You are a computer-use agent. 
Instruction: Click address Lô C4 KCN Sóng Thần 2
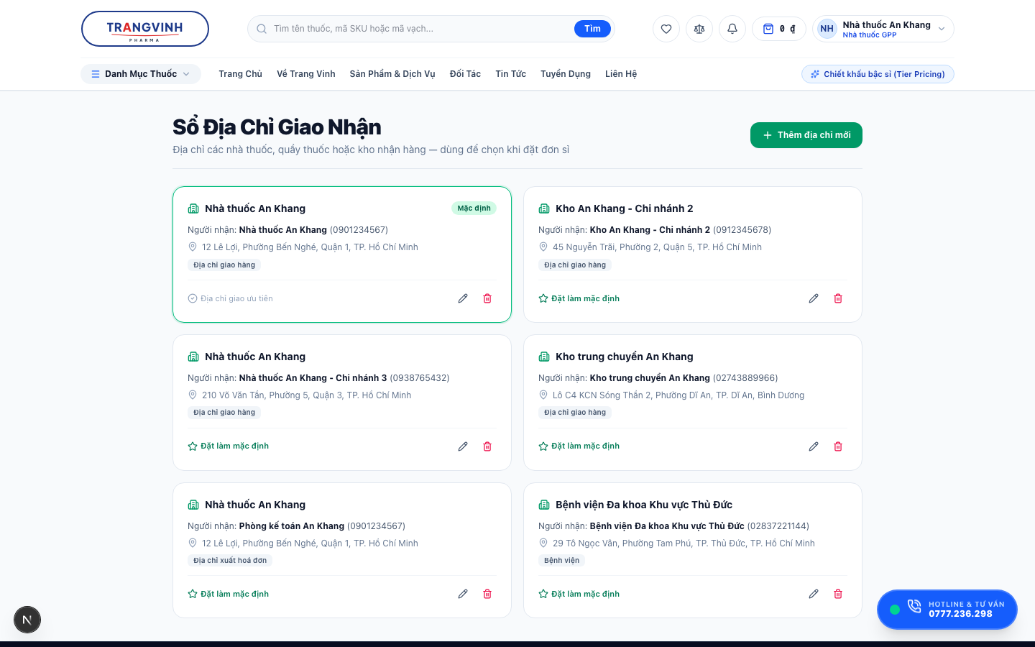pyautogui.click(x=678, y=395)
